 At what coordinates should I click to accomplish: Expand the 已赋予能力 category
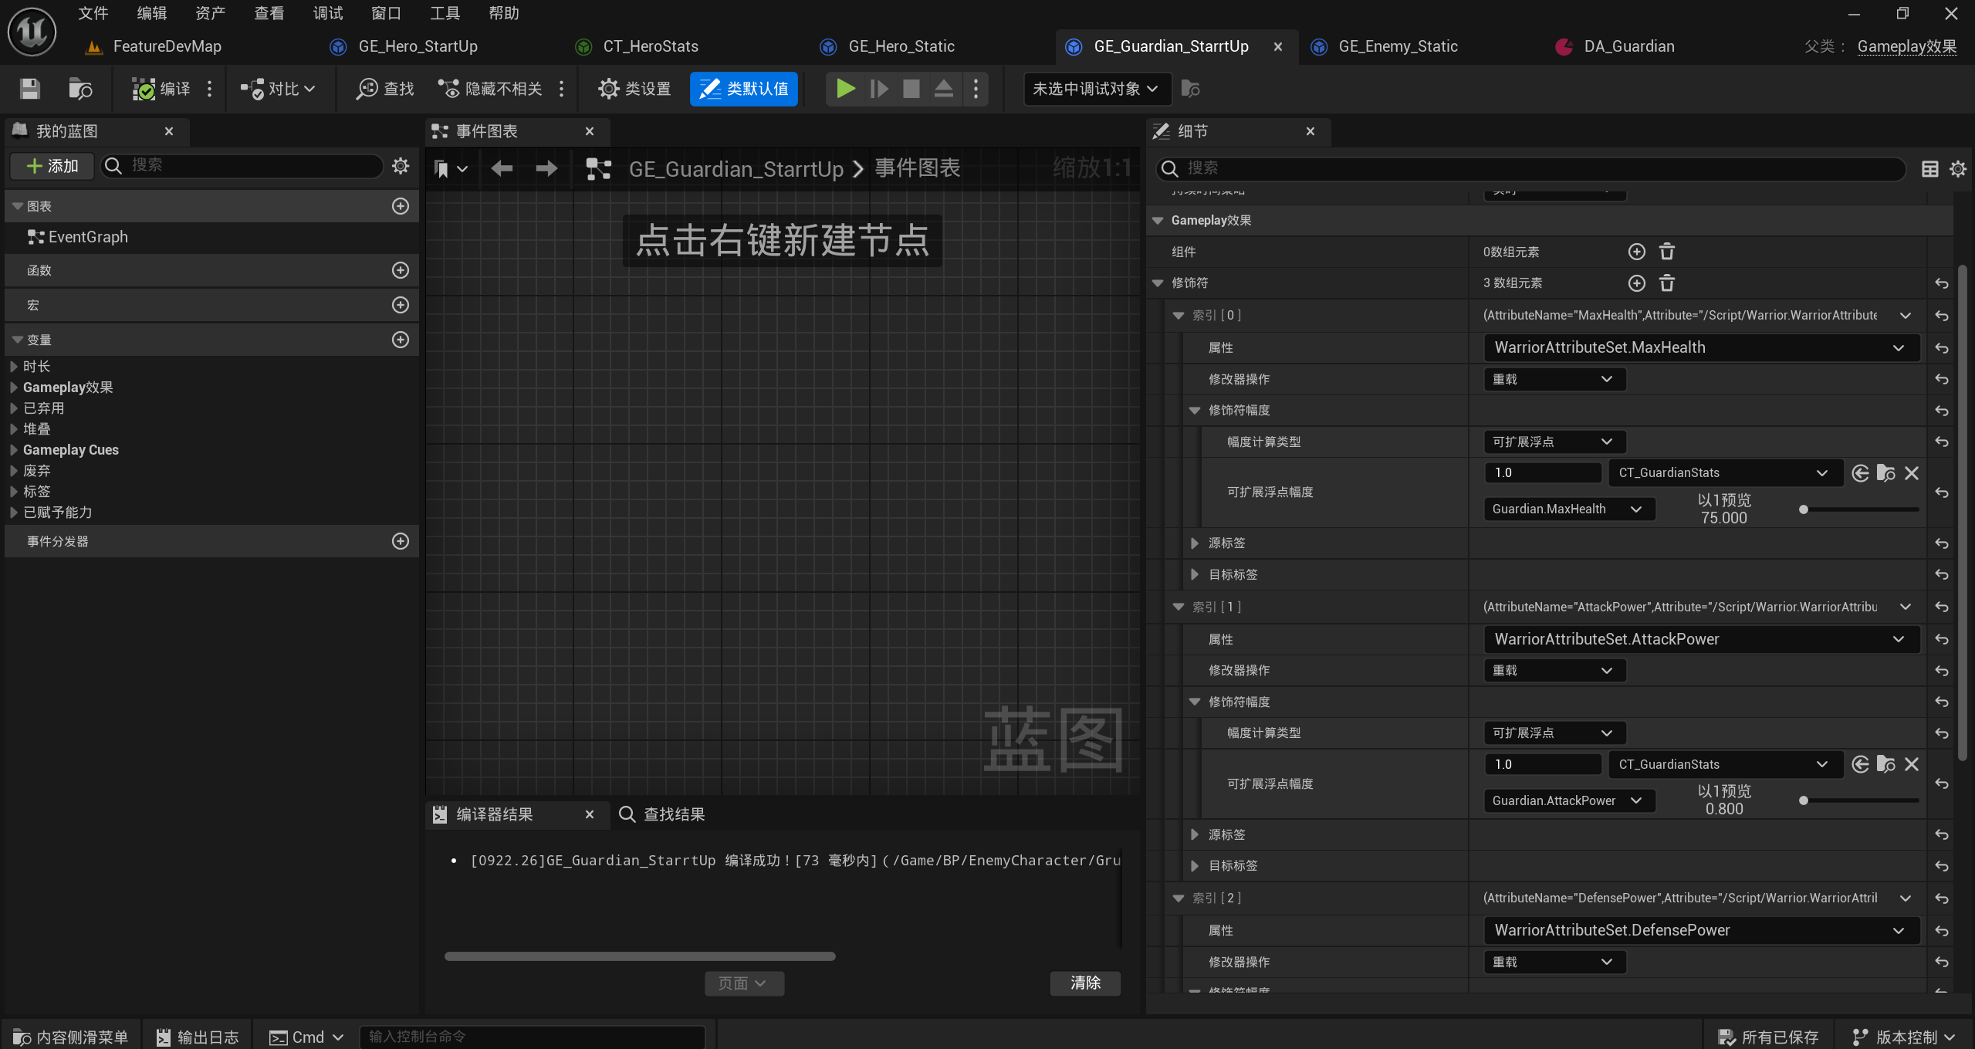click(x=14, y=513)
